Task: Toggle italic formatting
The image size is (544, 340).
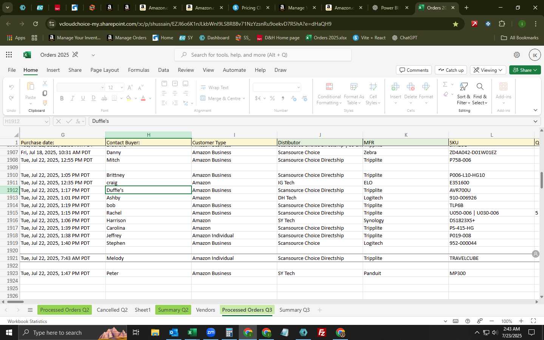Action: point(73,98)
